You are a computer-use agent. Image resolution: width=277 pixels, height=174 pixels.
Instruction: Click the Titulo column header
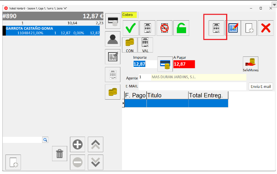[167, 95]
